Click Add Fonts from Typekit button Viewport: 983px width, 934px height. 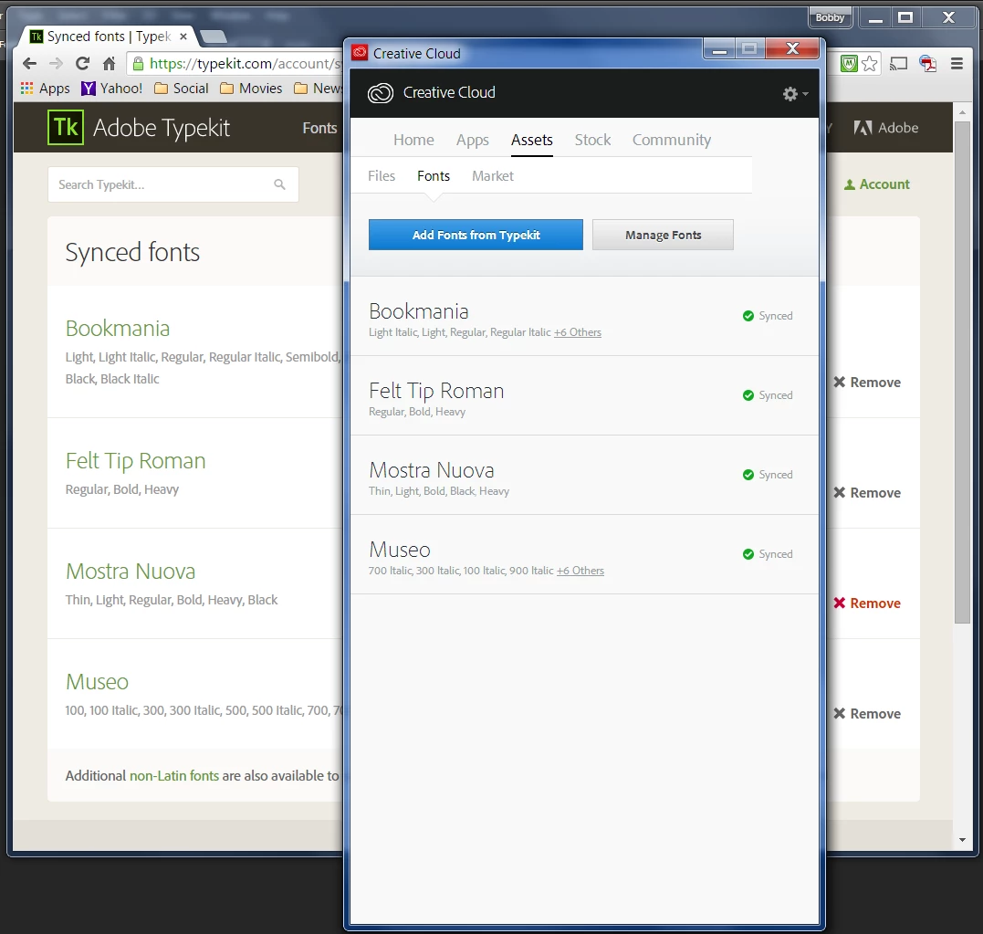coord(476,235)
